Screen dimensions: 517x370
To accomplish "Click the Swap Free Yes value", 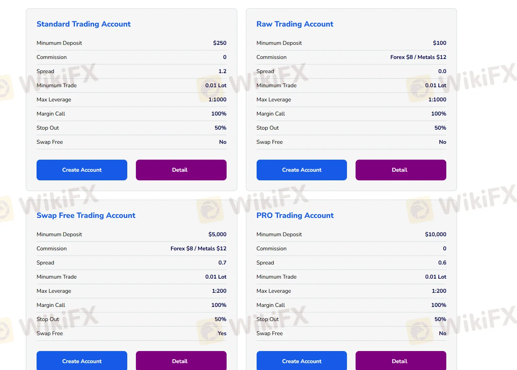I will (222, 333).
